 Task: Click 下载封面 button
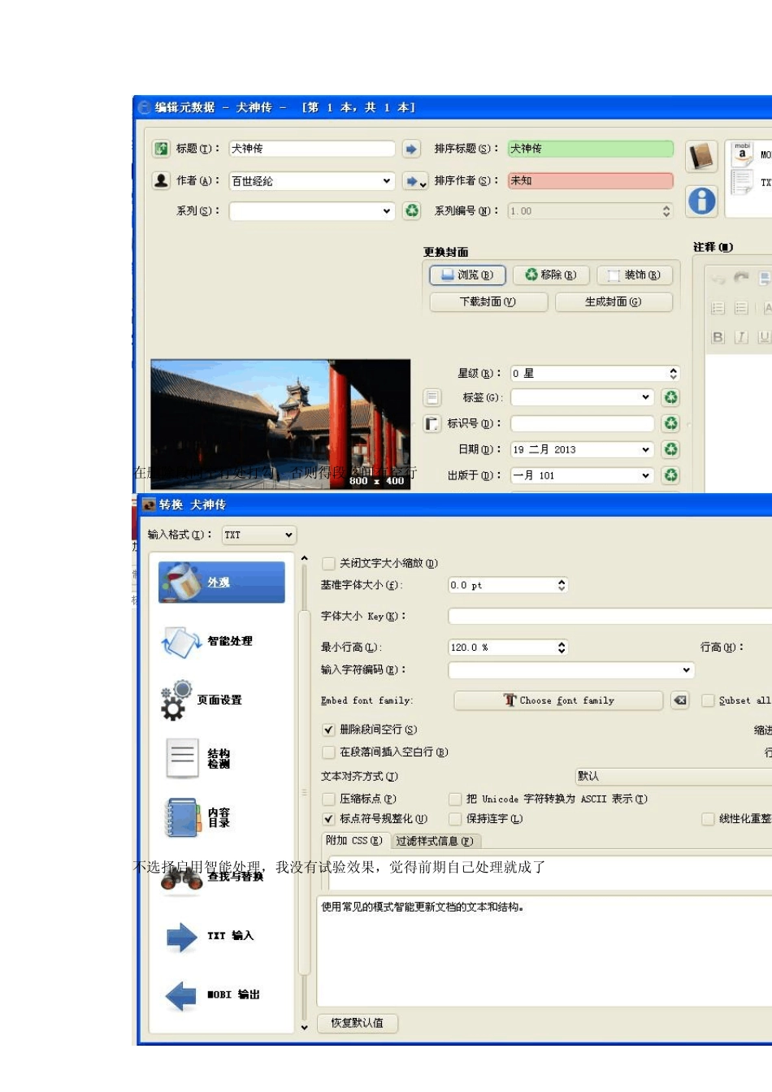tap(488, 301)
